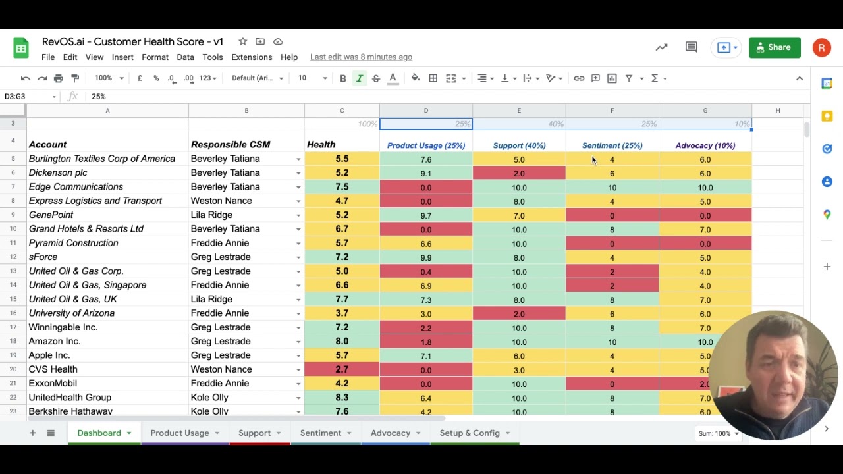The width and height of the screenshot is (843, 474).
Task: Format as percent
Action: click(156, 78)
